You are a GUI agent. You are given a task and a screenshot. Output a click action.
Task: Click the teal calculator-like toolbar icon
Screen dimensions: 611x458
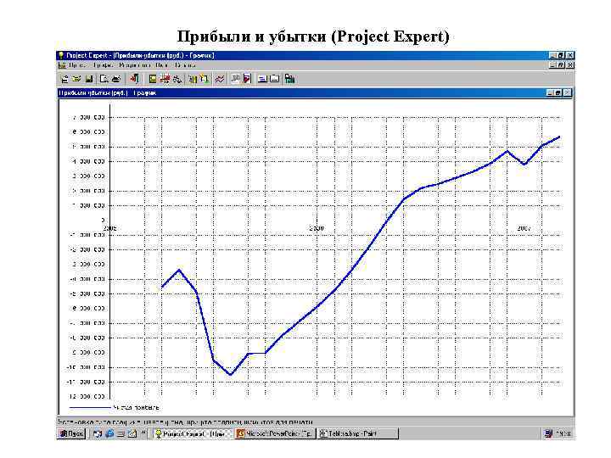pyautogui.click(x=289, y=79)
